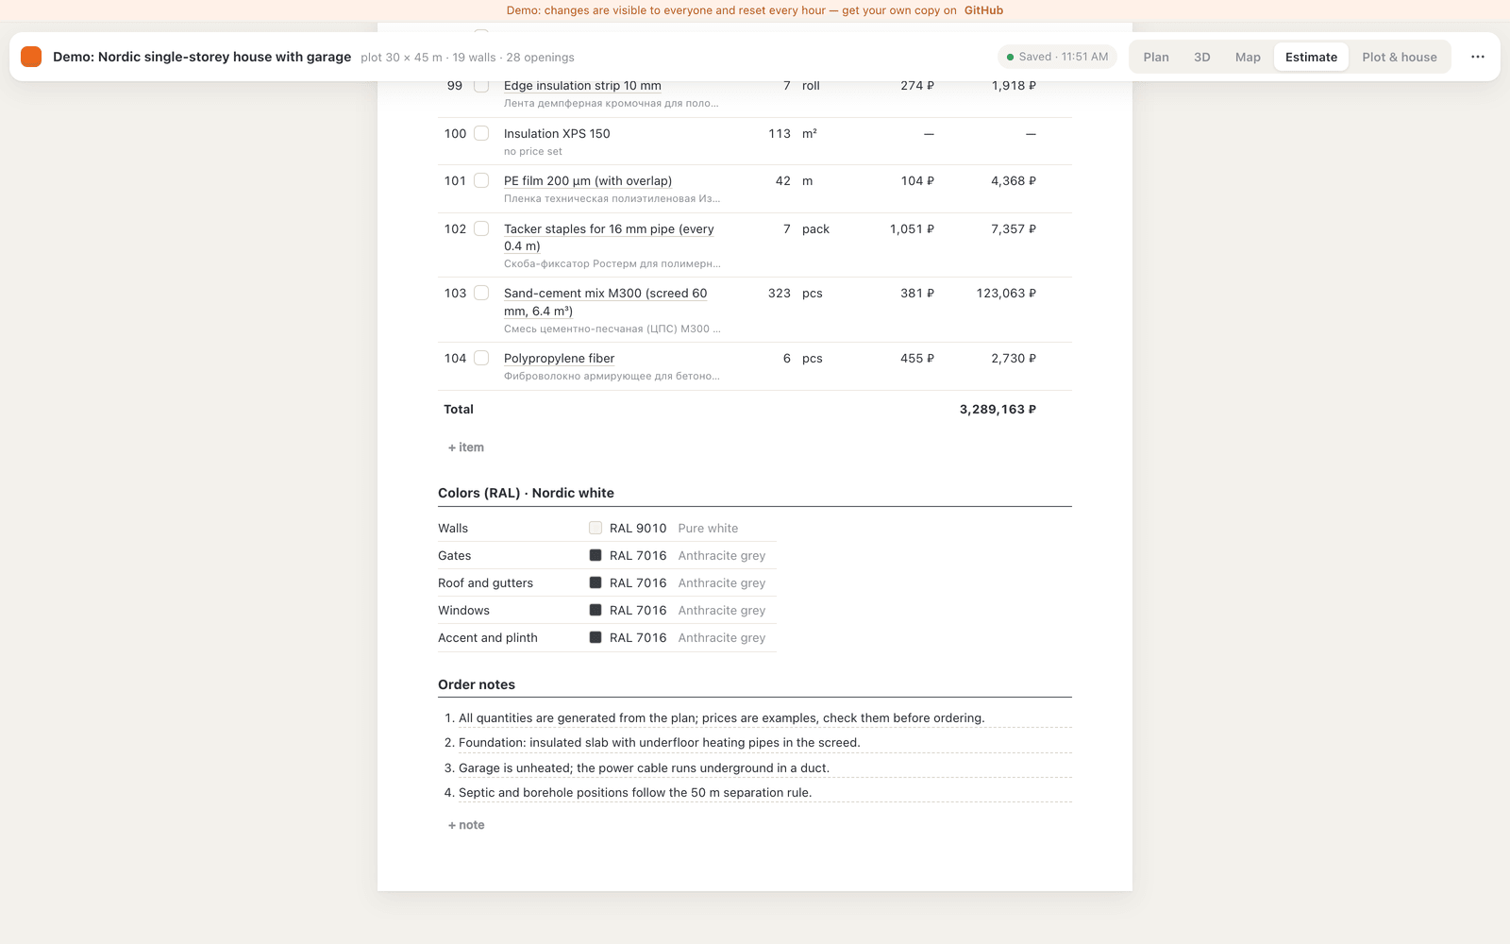1510x944 pixels.
Task: Go to Plot & house tab
Action: (1399, 57)
